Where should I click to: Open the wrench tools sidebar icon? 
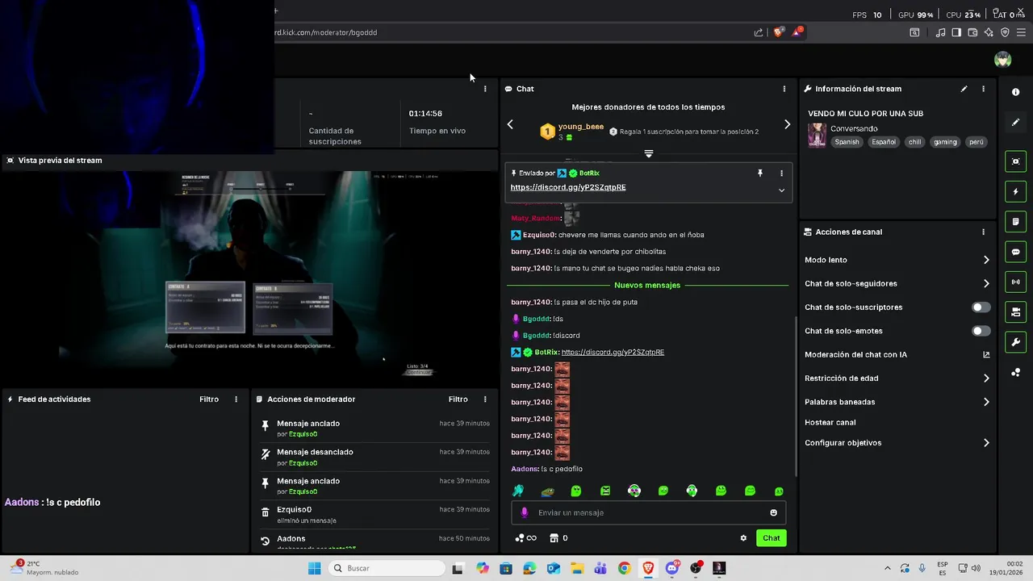pyautogui.click(x=1015, y=342)
